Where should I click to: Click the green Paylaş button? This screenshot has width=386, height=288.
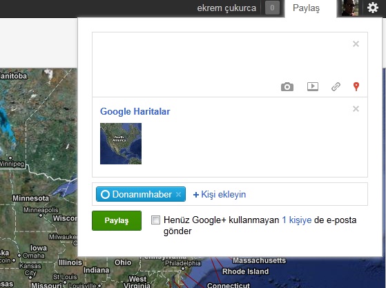point(117,220)
